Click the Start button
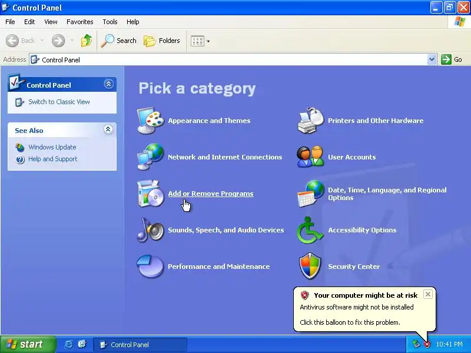The width and height of the screenshot is (471, 353). point(28,344)
